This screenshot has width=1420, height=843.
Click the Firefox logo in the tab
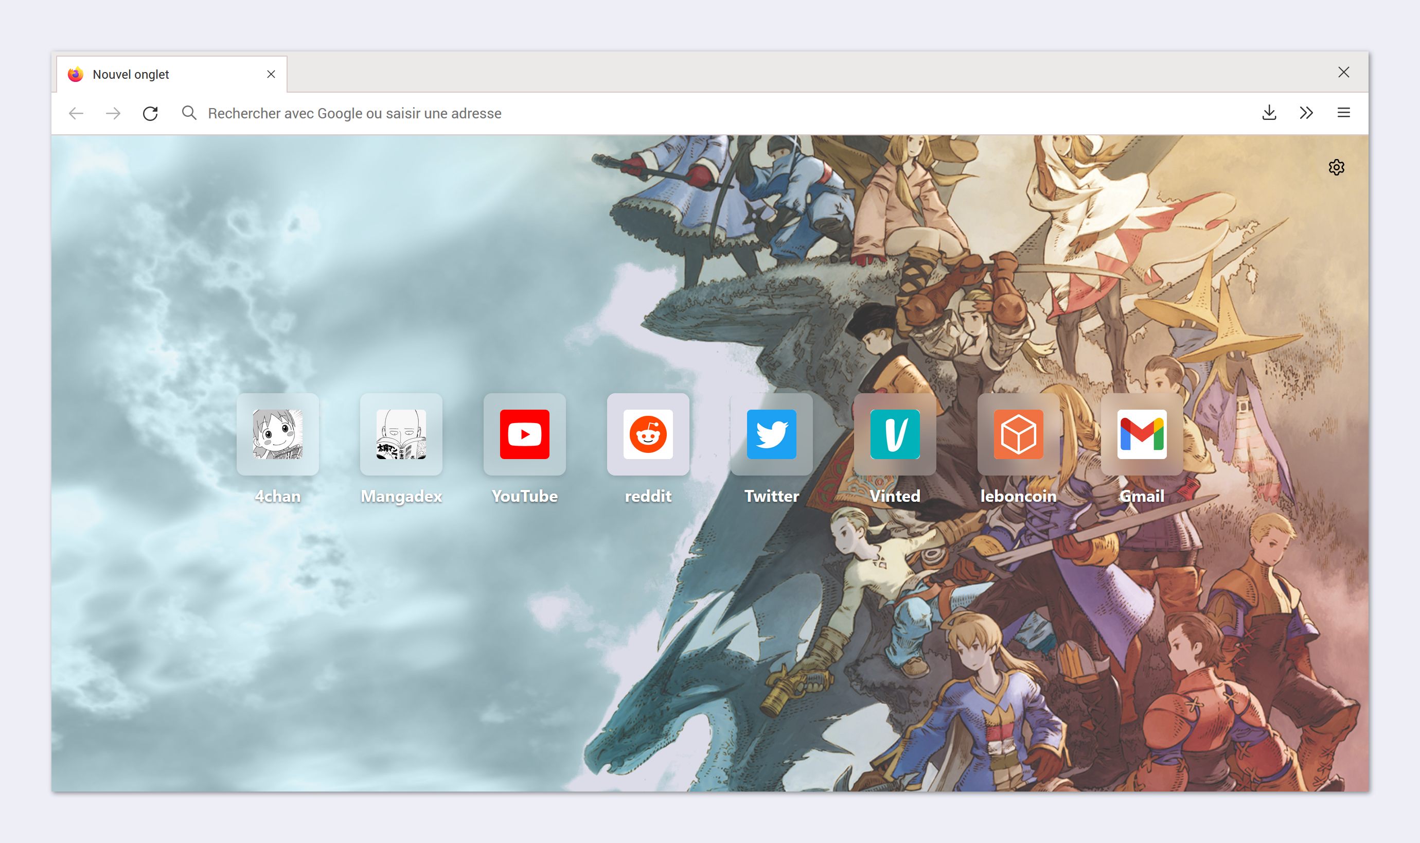pos(76,75)
